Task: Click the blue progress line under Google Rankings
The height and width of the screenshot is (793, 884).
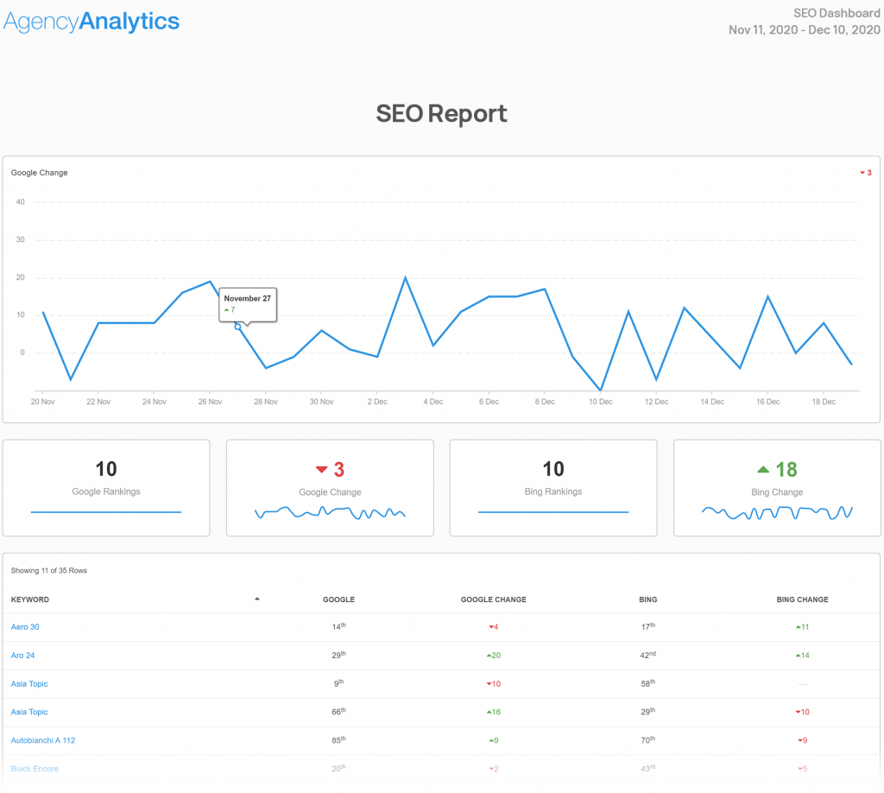Action: (106, 512)
